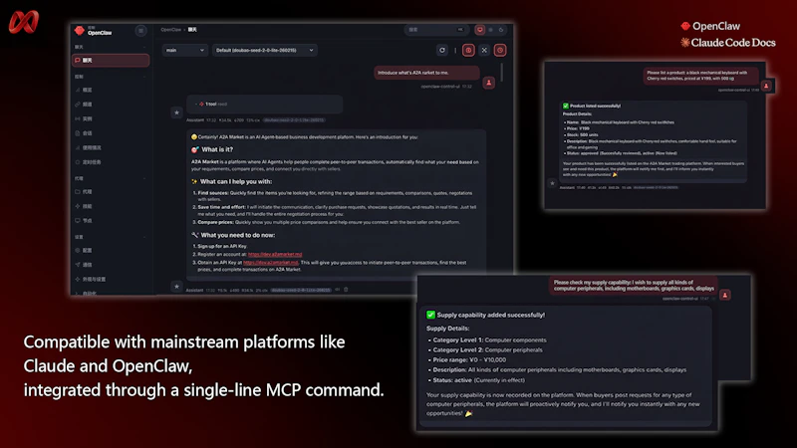Click the user avatar in the keyboard listing window
The width and height of the screenshot is (797, 448).
[766, 86]
